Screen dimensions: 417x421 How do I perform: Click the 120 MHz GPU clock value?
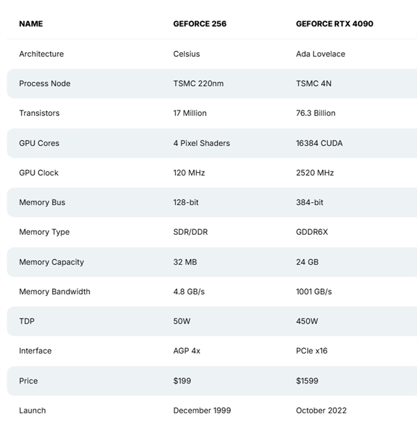pyautogui.click(x=189, y=173)
